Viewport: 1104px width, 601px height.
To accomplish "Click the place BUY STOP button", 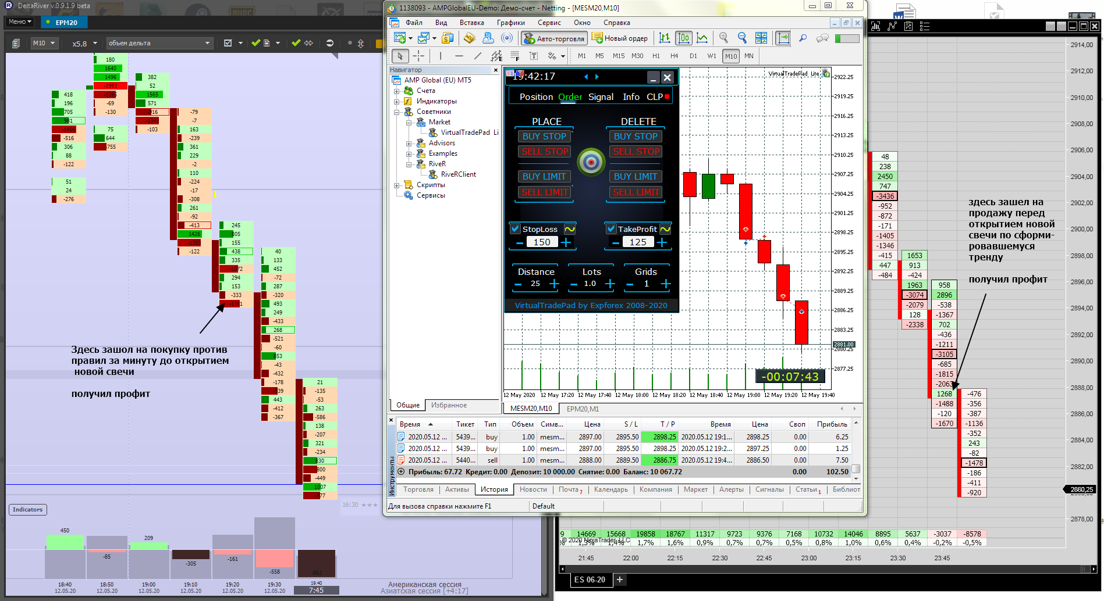I will pos(544,136).
